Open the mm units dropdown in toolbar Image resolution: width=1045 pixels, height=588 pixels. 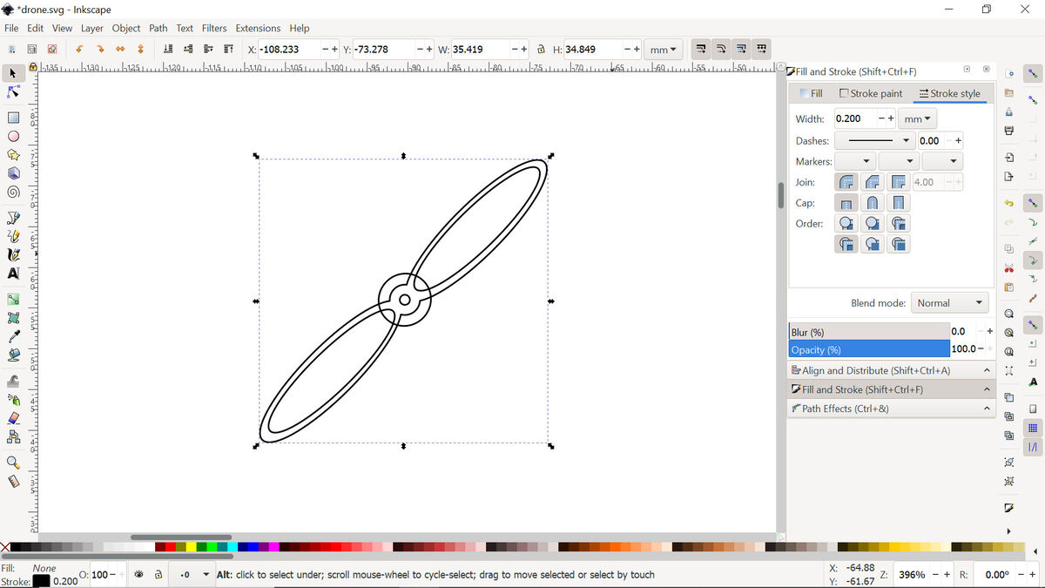tap(664, 50)
